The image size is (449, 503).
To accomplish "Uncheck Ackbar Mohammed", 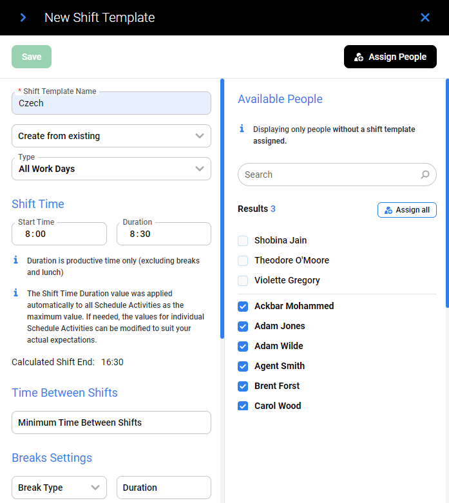I will click(243, 307).
